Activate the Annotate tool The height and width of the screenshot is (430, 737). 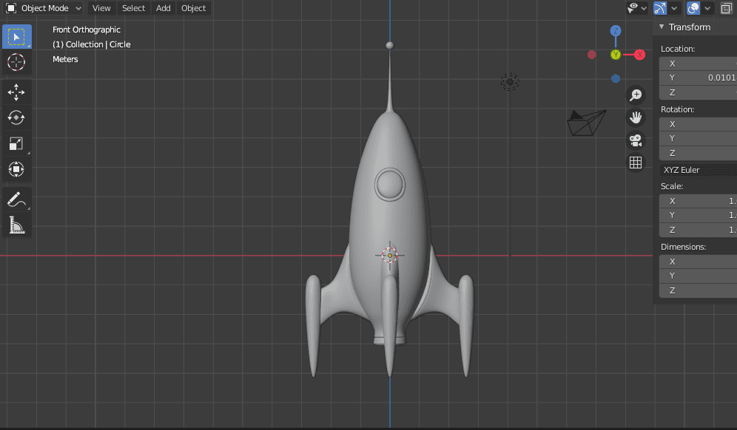coord(16,198)
